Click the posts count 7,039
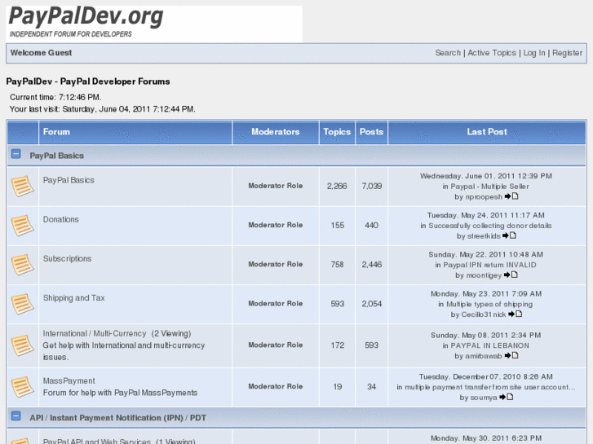593x444 pixels. [x=372, y=186]
